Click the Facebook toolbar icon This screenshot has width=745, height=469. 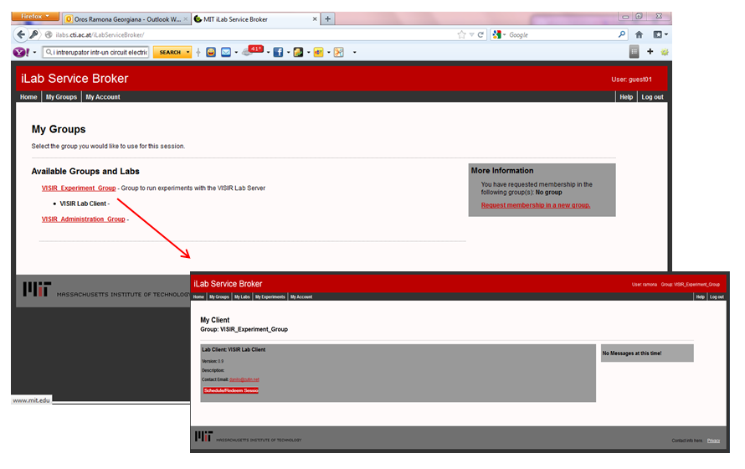279,52
